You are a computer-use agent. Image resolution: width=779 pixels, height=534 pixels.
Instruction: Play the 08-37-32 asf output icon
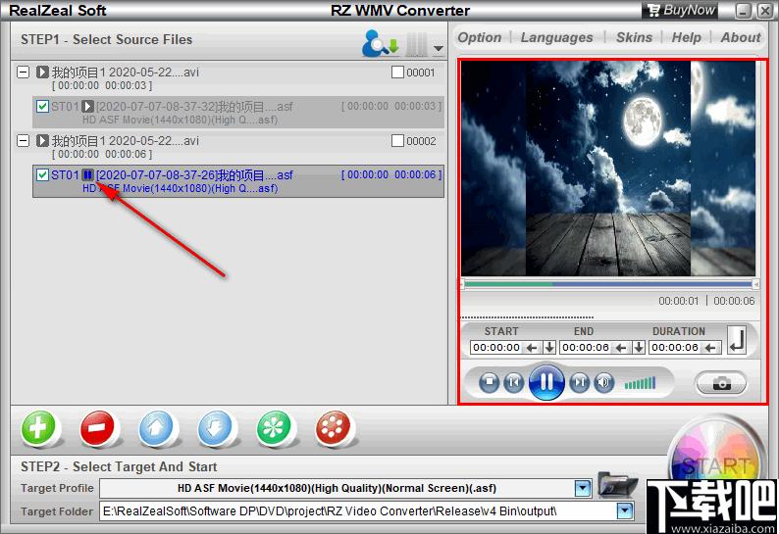point(88,106)
